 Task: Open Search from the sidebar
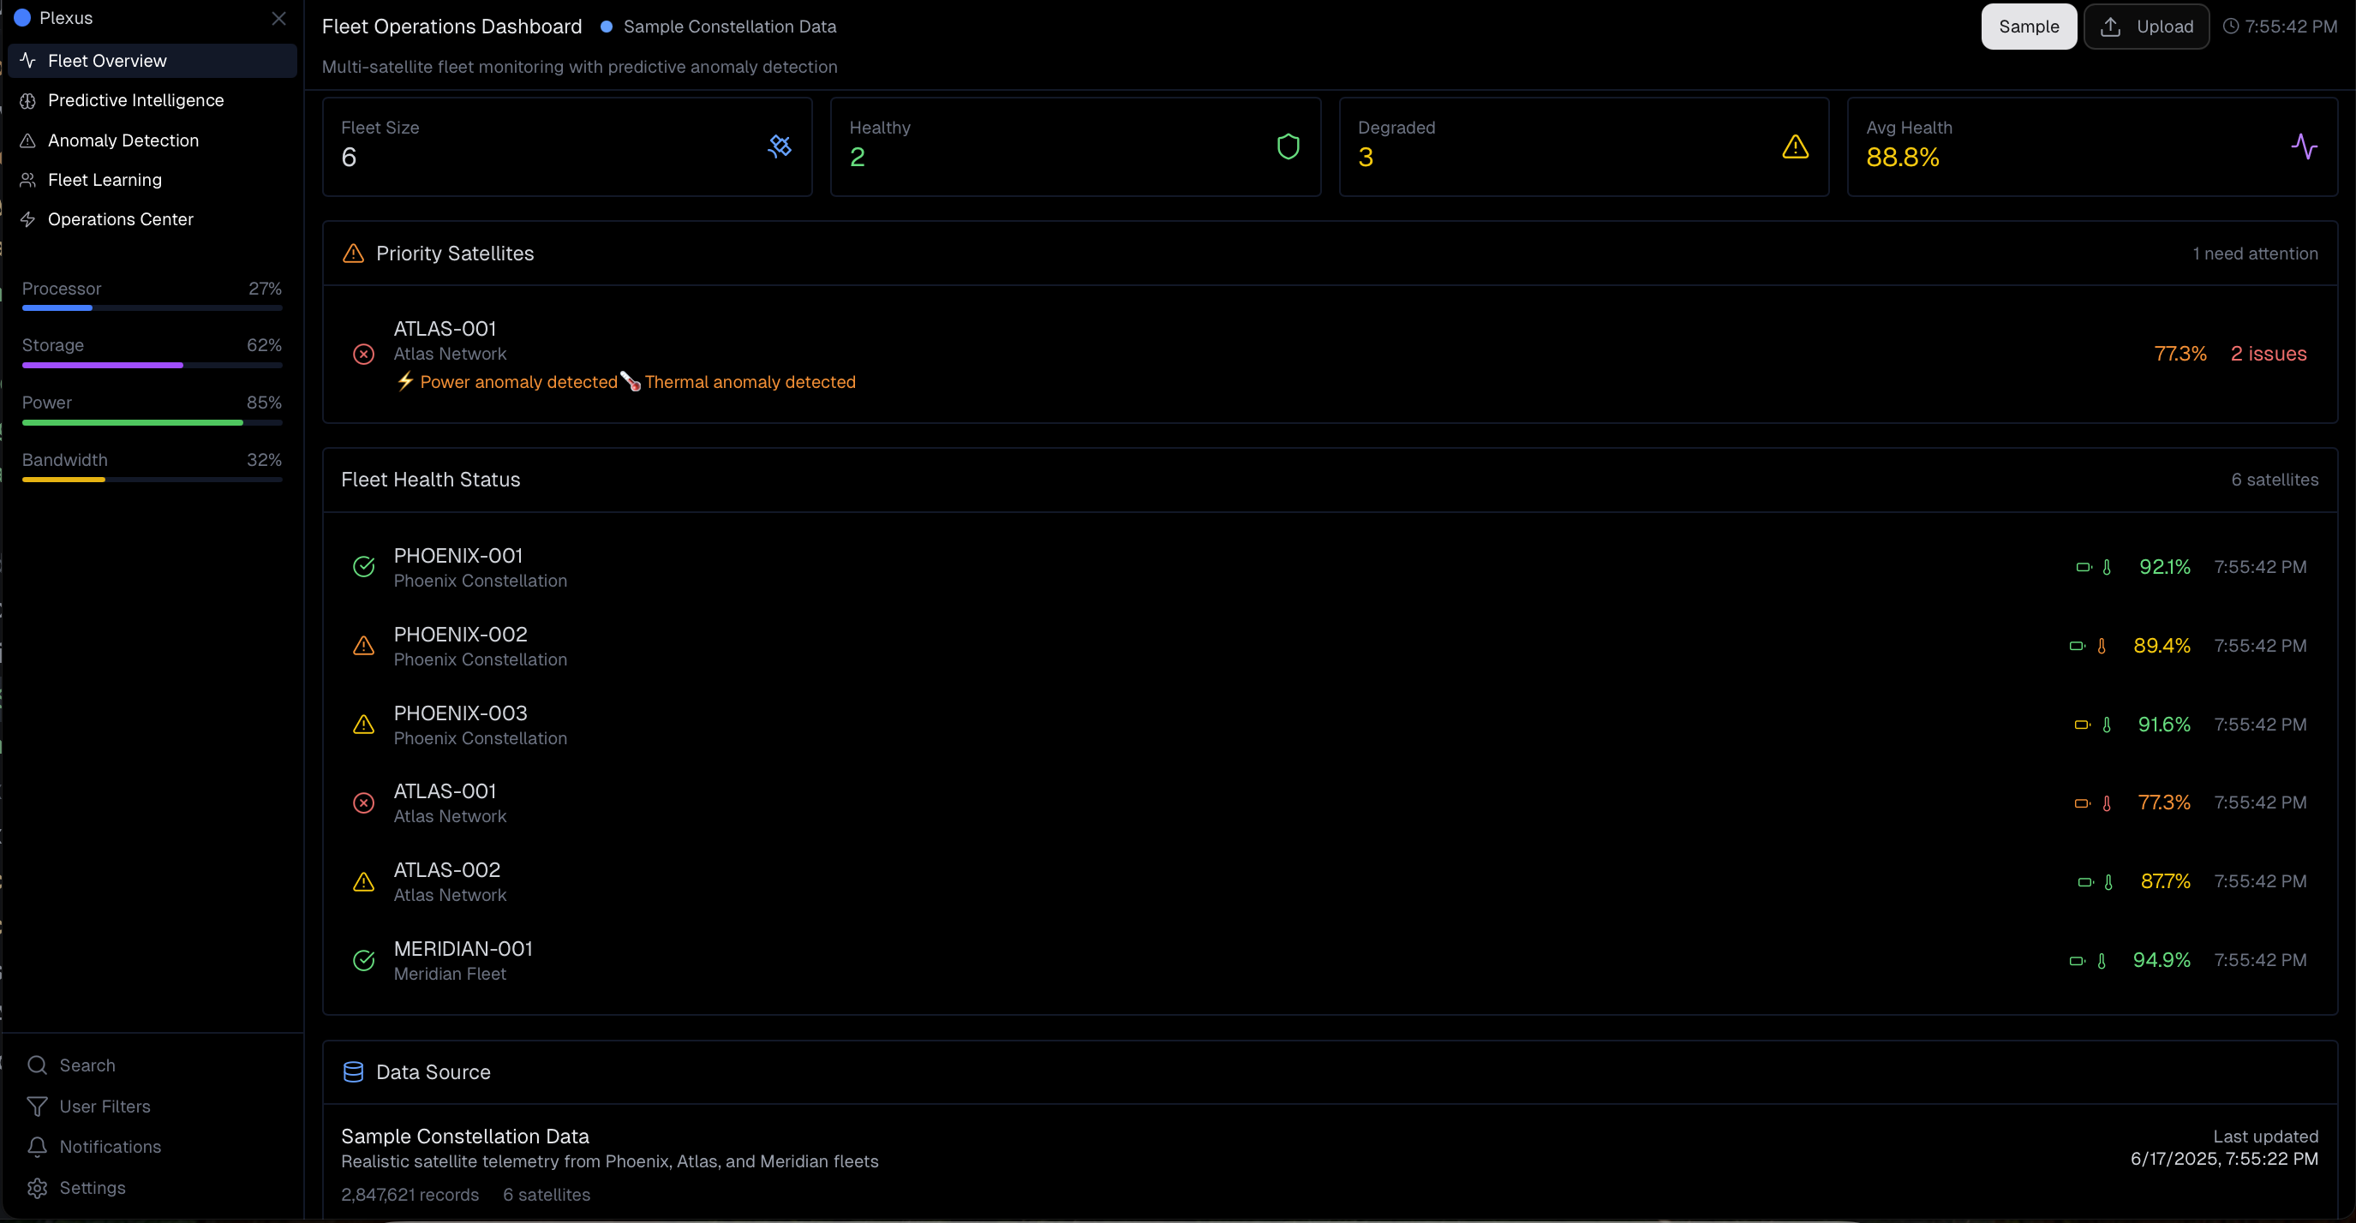37,1065
